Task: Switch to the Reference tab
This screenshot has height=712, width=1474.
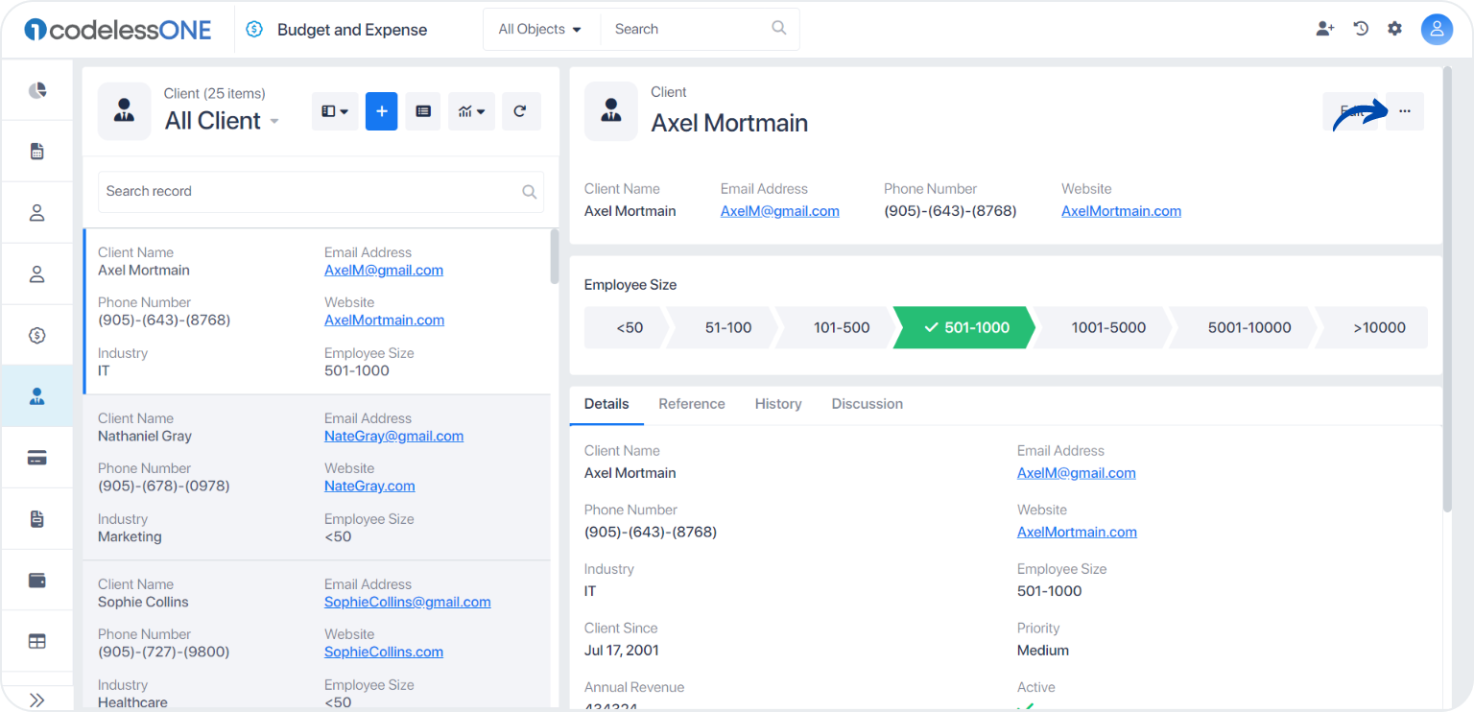Action: coord(692,404)
